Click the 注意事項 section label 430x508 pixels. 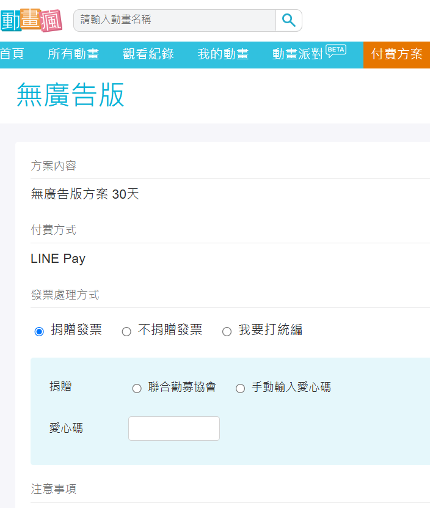tap(54, 489)
